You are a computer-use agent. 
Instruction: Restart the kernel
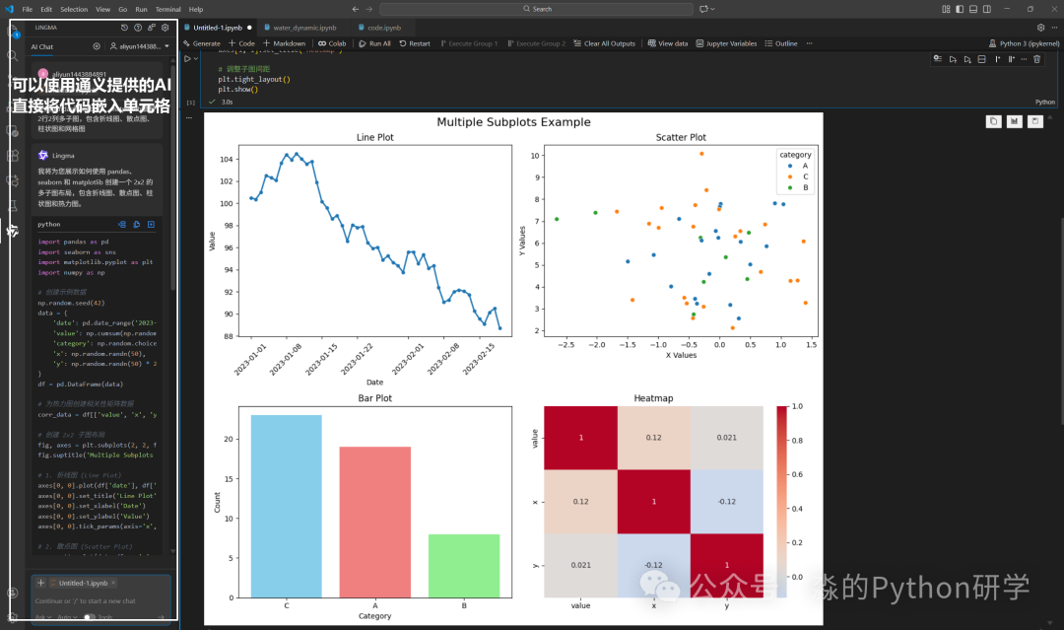click(415, 43)
